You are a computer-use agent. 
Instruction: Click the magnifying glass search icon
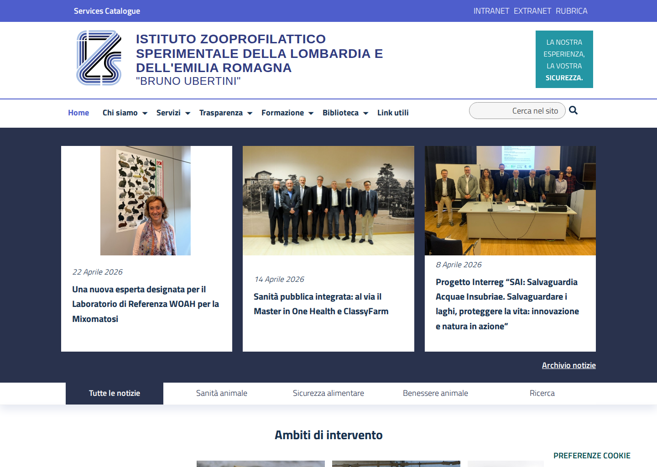[574, 110]
